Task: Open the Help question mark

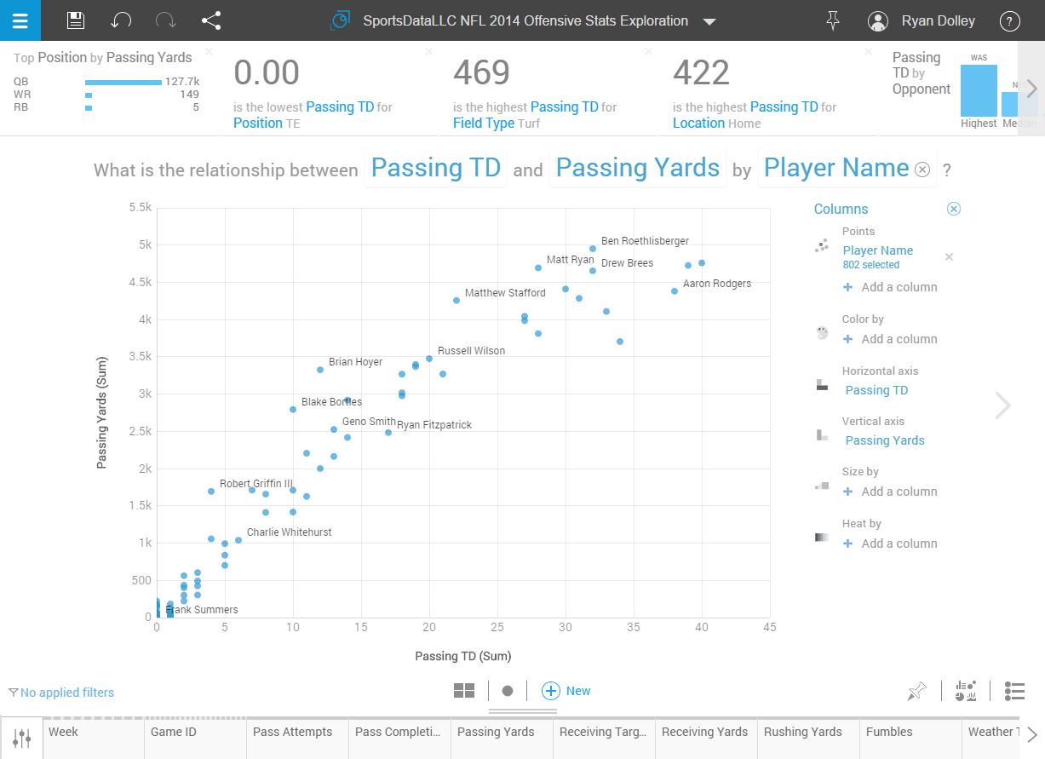Action: [x=1009, y=20]
